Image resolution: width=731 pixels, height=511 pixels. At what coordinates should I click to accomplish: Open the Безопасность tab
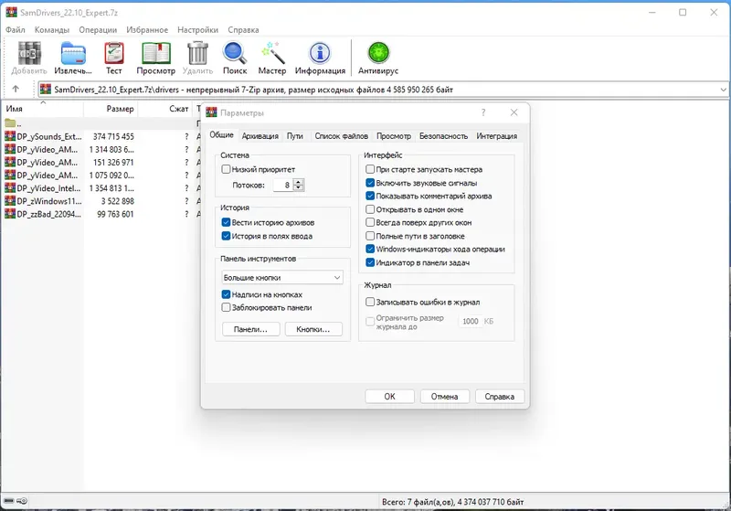(443, 136)
